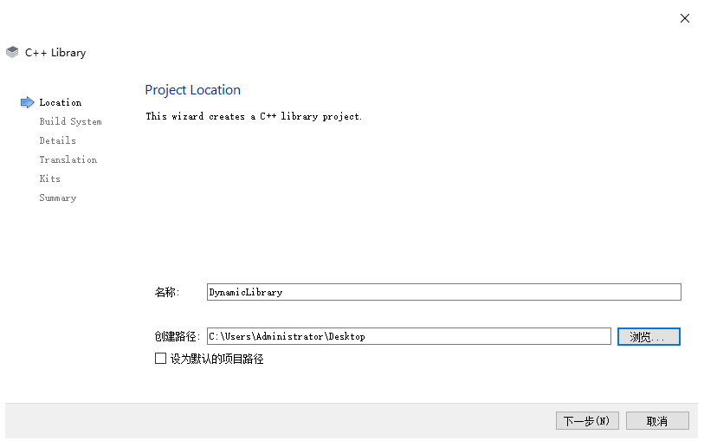The width and height of the screenshot is (704, 441).
Task: Click the 'This wizard creates a C++ library project' text
Action: pyautogui.click(x=254, y=116)
